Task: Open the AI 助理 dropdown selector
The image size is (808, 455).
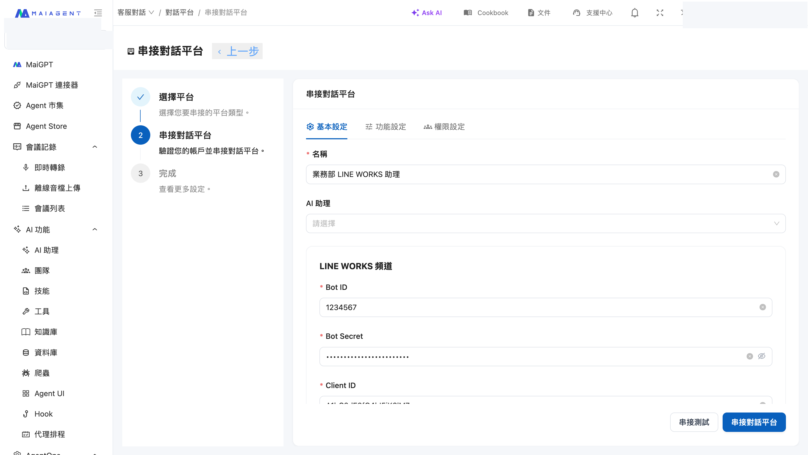Action: tap(545, 223)
